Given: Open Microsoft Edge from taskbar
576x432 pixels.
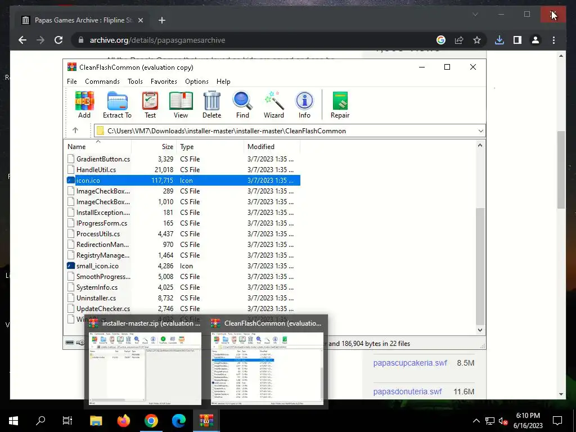Looking at the screenshot, I should 178,421.
